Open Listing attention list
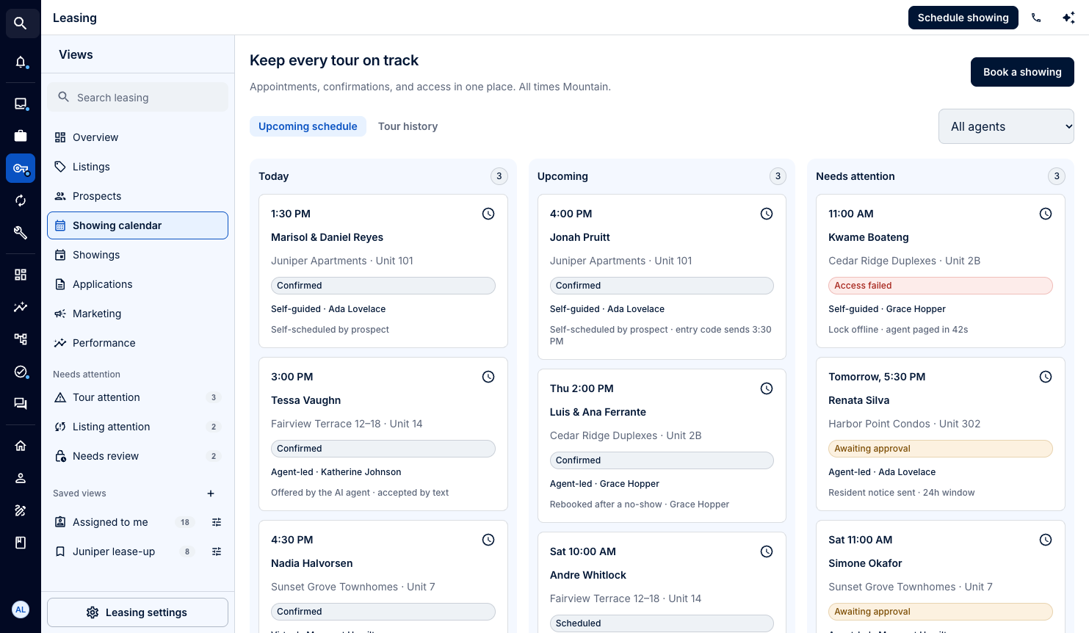This screenshot has height=633, width=1089. tap(137, 427)
